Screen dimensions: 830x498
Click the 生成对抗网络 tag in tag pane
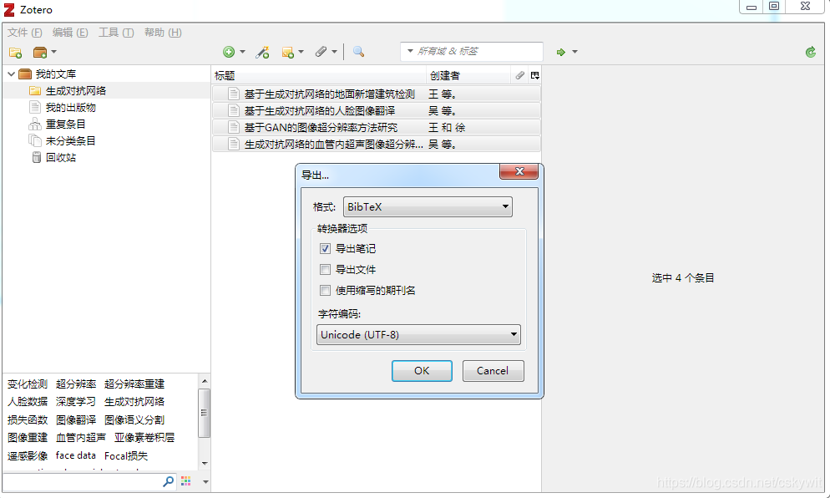(134, 402)
